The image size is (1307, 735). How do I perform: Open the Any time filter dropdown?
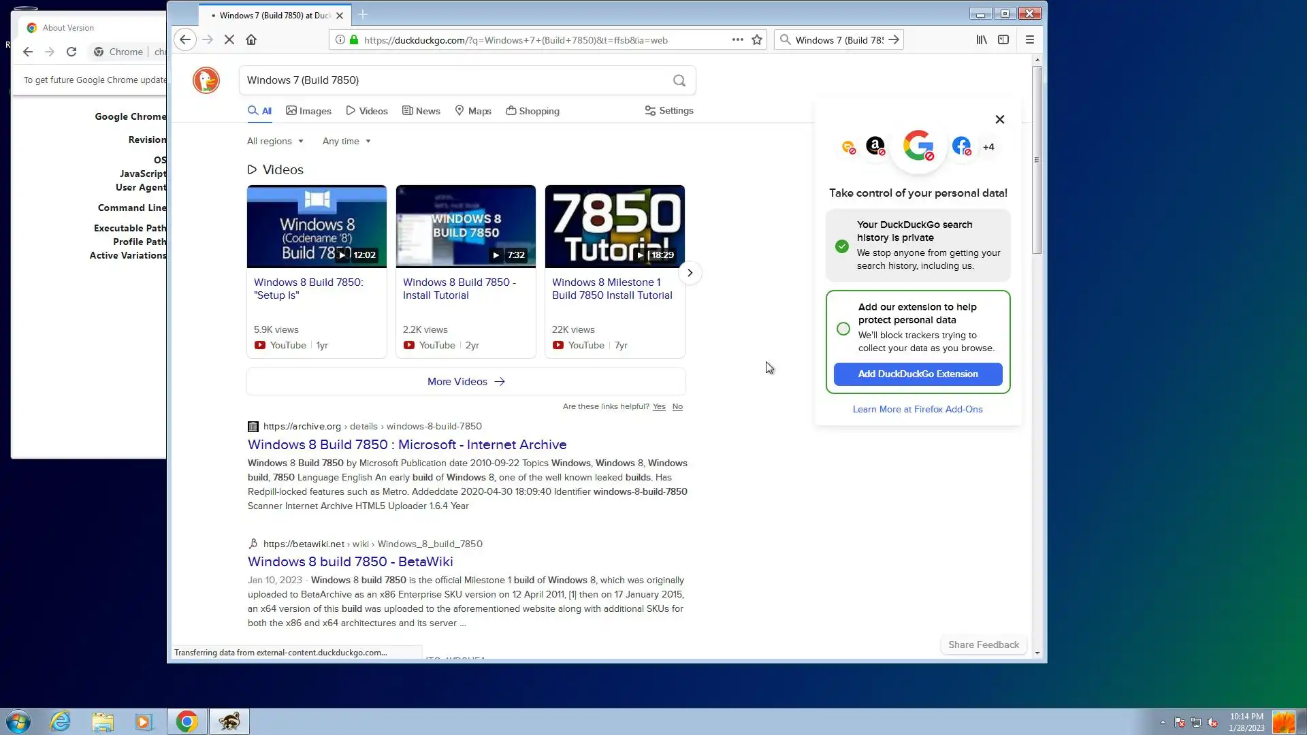point(346,141)
